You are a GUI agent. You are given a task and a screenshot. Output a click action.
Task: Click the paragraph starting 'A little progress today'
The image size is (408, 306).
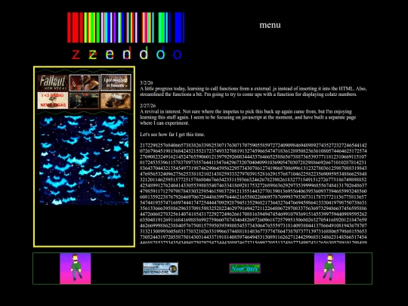[x=253, y=91]
